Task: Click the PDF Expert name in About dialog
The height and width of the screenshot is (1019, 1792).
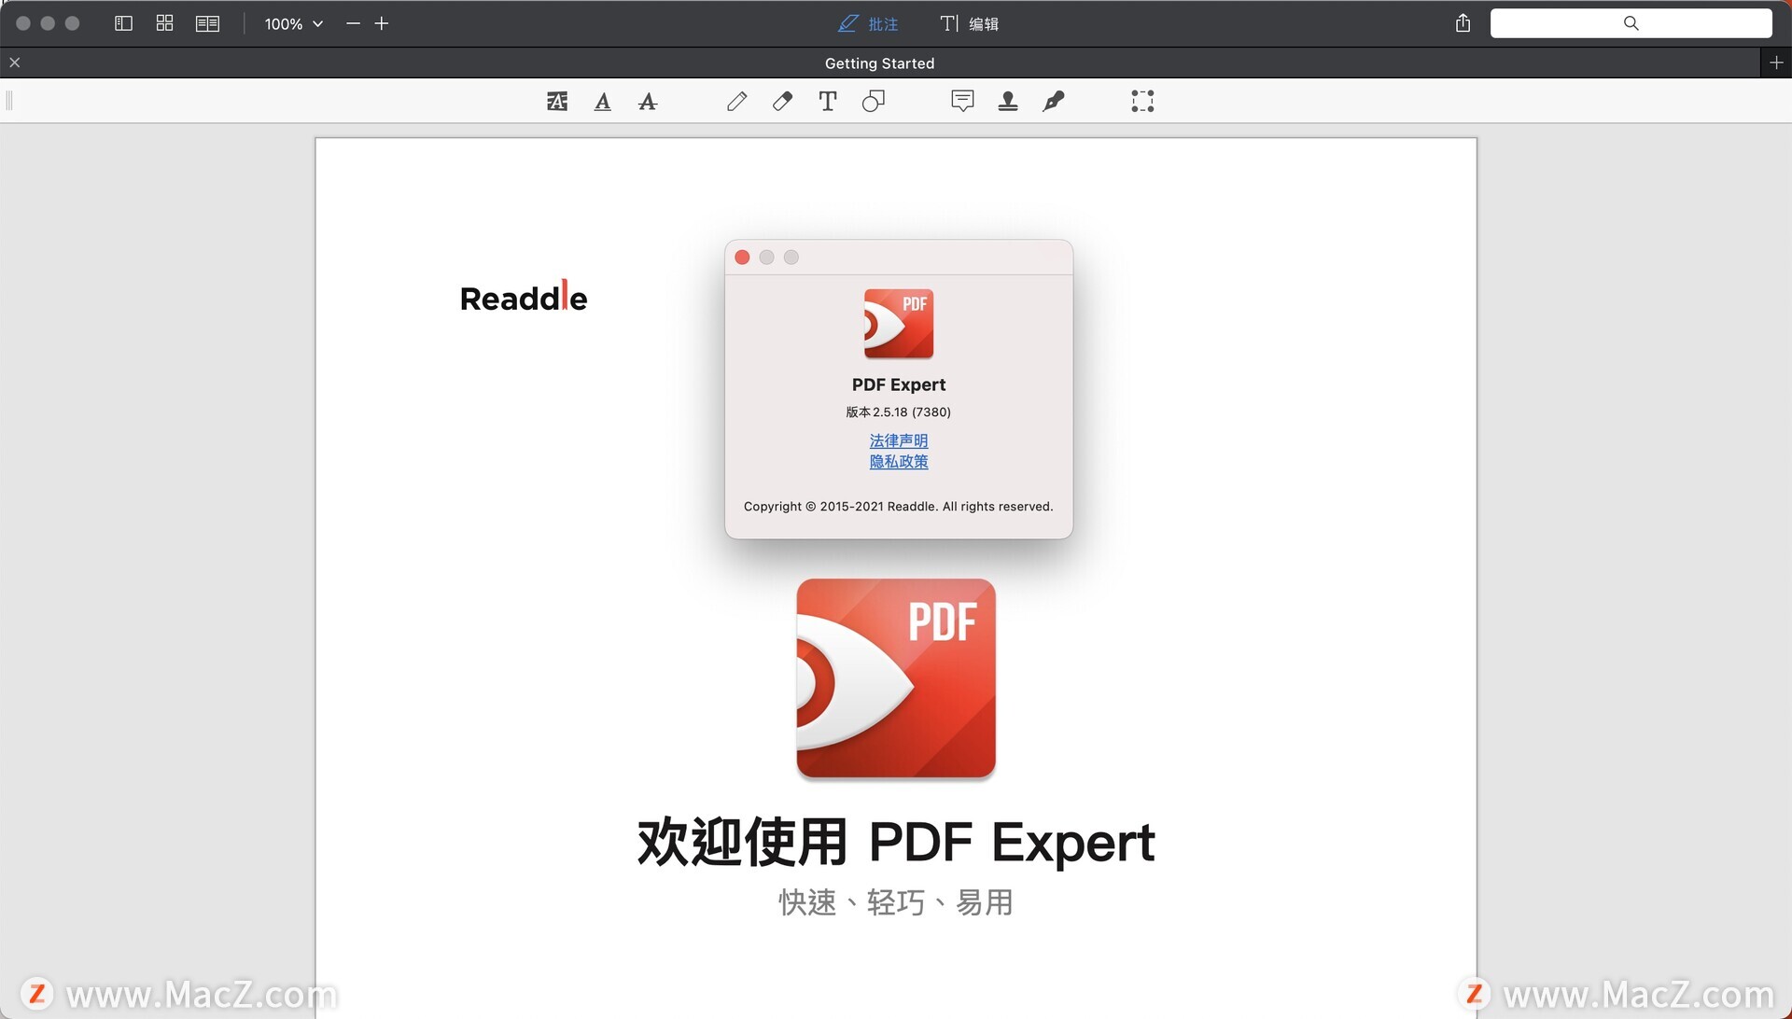Action: coord(899,384)
